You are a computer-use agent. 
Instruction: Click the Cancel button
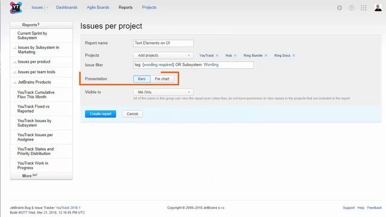pos(133,114)
